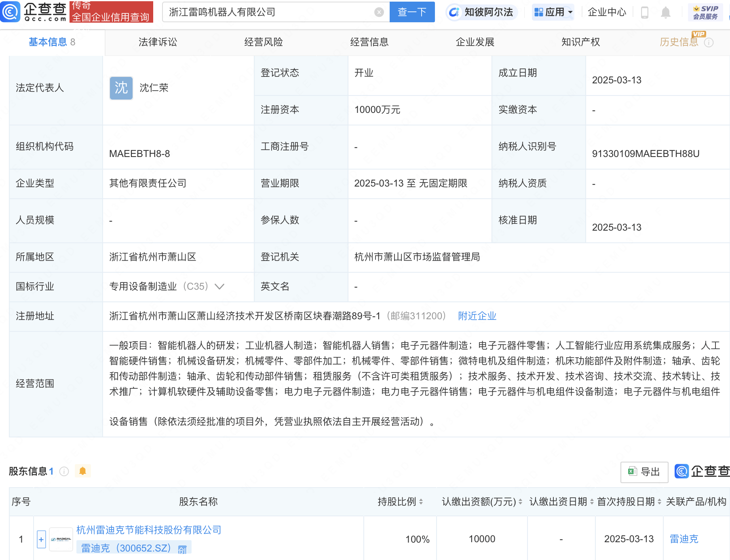The width and height of the screenshot is (730, 560).
Task: Click 其他有限责任公司 company type
Action: 148,183
